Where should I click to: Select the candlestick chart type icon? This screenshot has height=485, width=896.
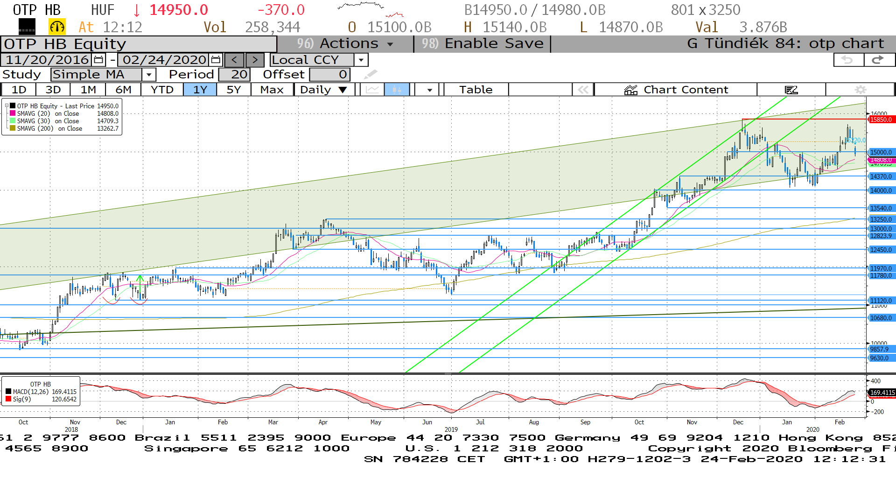click(x=397, y=90)
